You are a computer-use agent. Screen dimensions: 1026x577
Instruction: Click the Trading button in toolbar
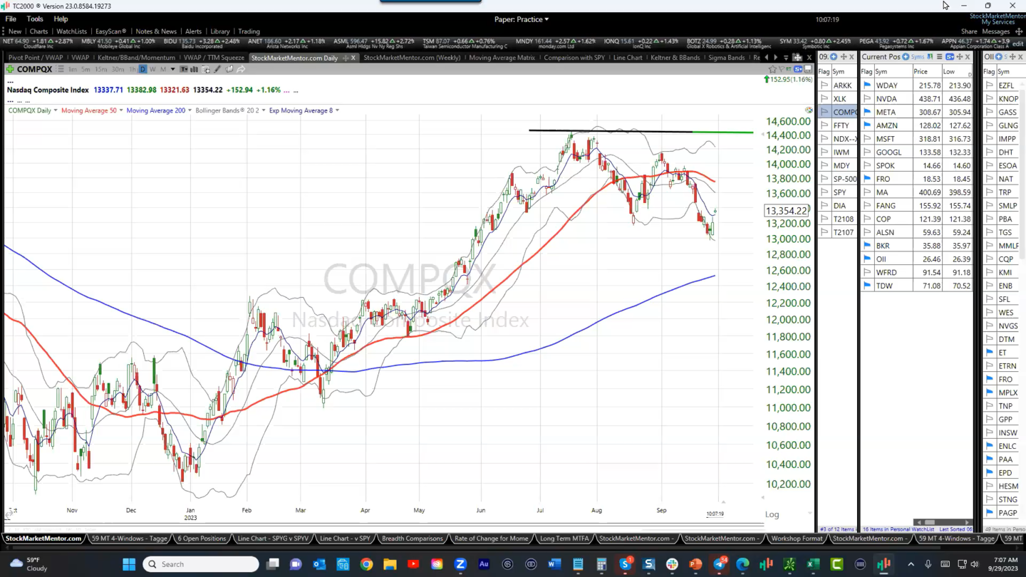249,31
